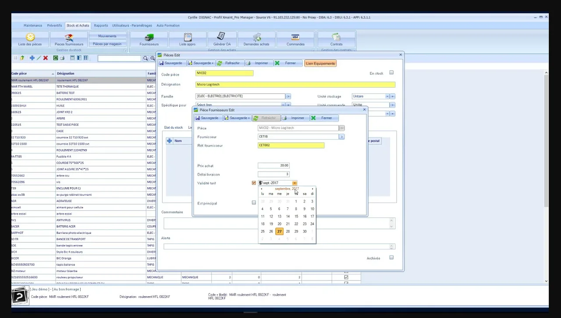Click the Désignation column header
561x318 pixels.
coord(101,73)
